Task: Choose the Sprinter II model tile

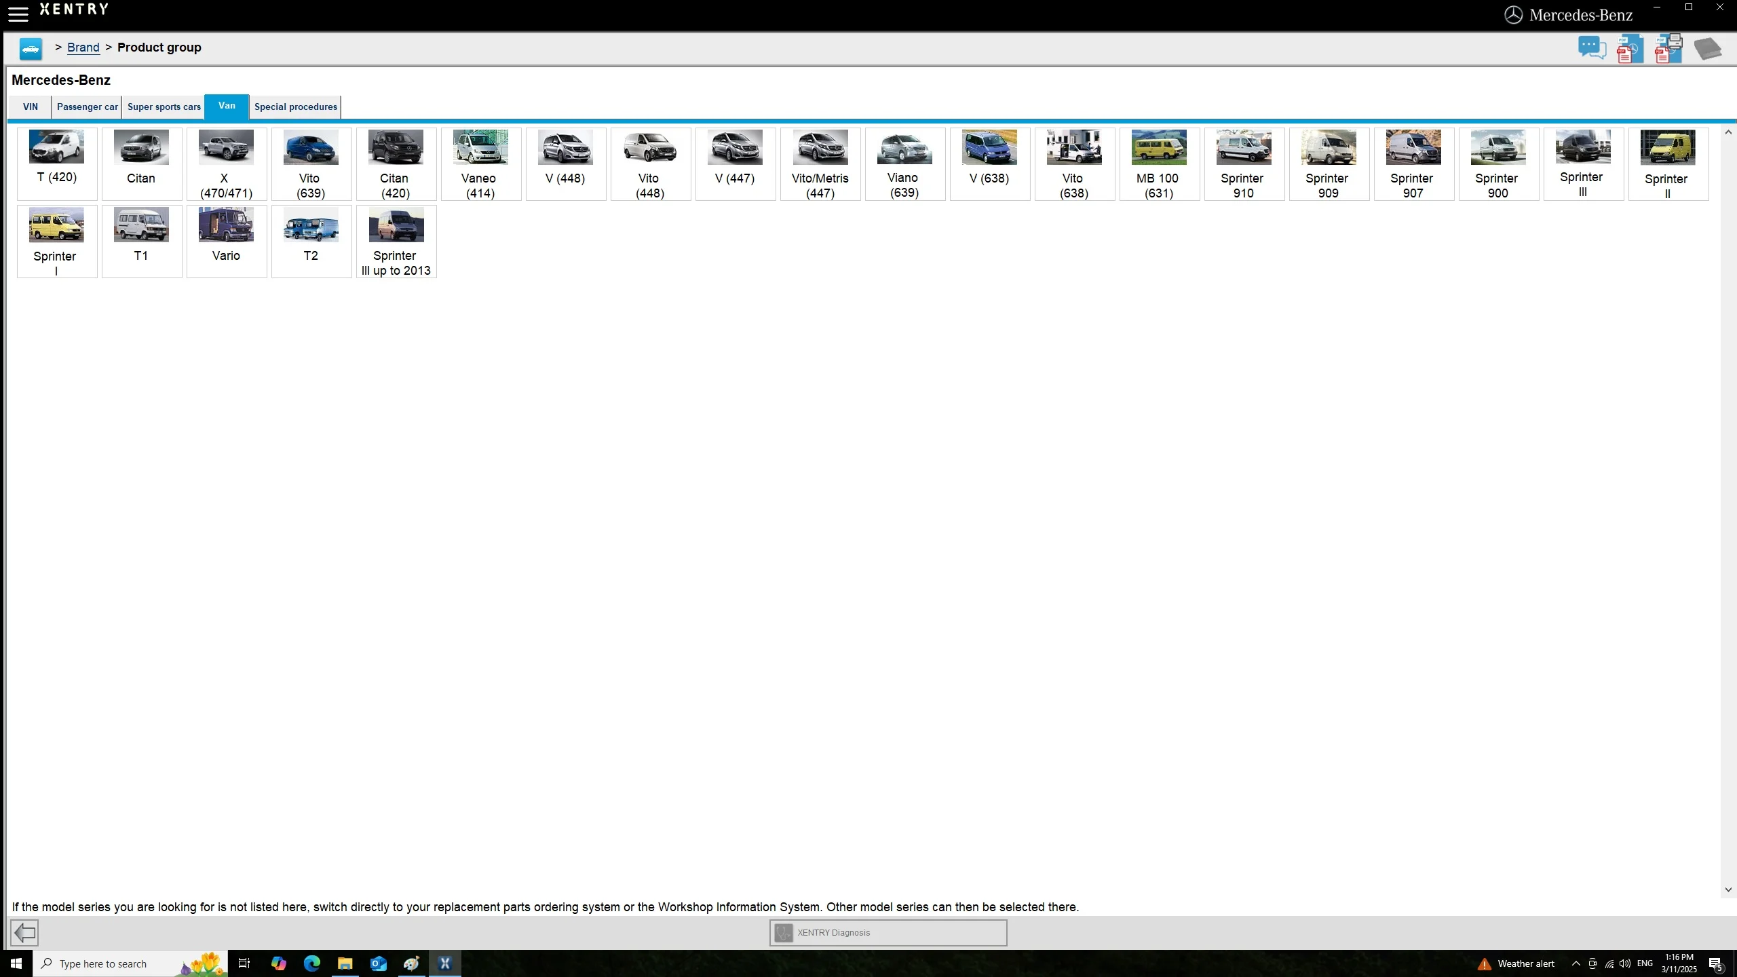Action: coord(1668,164)
